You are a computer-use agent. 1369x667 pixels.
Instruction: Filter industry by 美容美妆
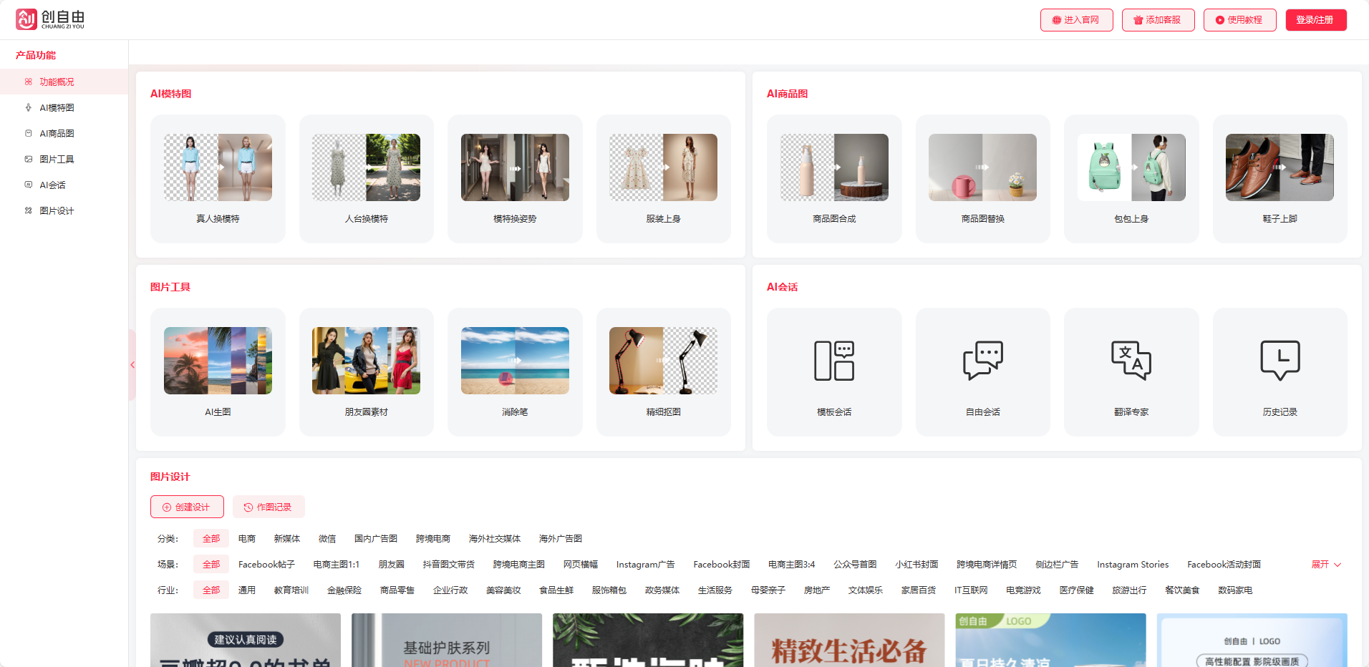click(503, 590)
